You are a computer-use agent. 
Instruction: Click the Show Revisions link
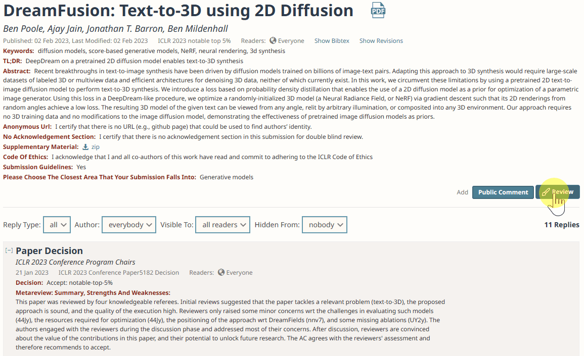pyautogui.click(x=381, y=41)
